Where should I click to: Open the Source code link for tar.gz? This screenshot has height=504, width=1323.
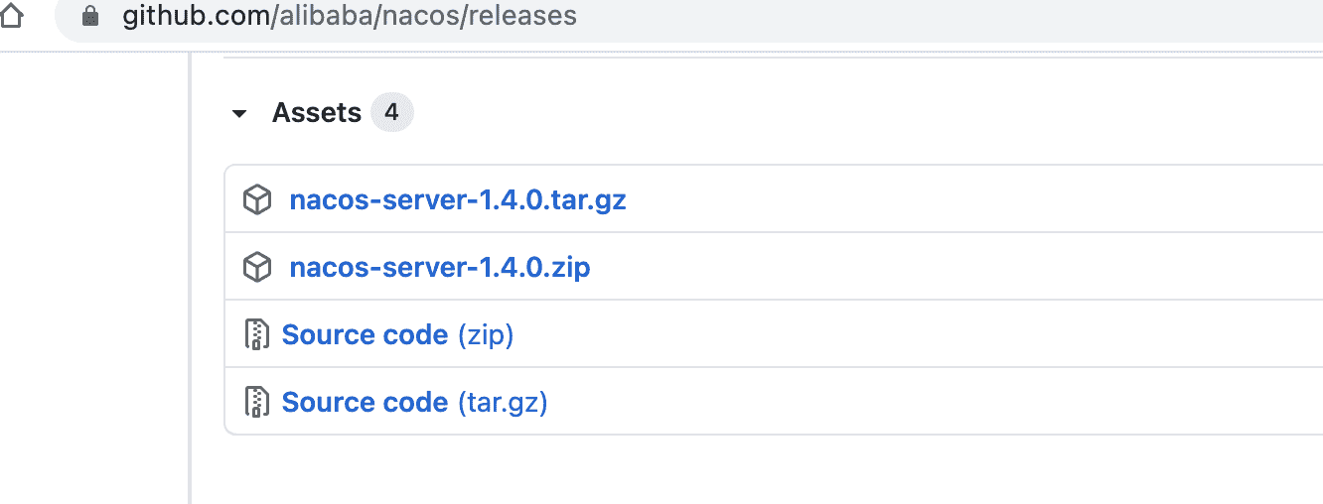pyautogui.click(x=365, y=403)
